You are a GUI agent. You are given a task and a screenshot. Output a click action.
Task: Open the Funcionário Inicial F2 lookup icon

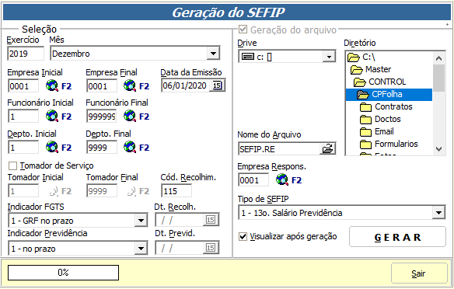tap(52, 116)
